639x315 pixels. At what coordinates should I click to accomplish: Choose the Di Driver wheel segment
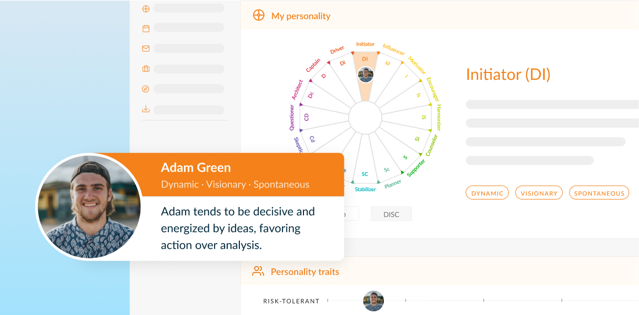point(343,64)
